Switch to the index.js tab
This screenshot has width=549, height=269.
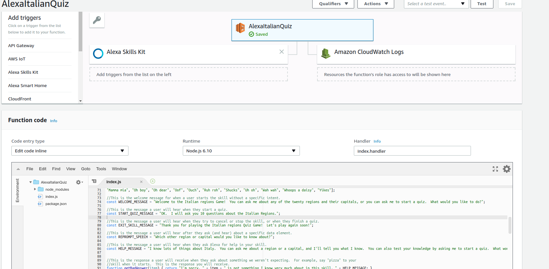click(114, 182)
